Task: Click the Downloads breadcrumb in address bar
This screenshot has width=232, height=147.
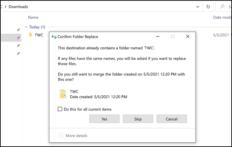Action: tap(18, 7)
